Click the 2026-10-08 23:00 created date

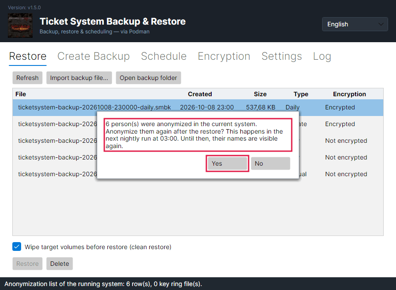[x=207, y=107]
